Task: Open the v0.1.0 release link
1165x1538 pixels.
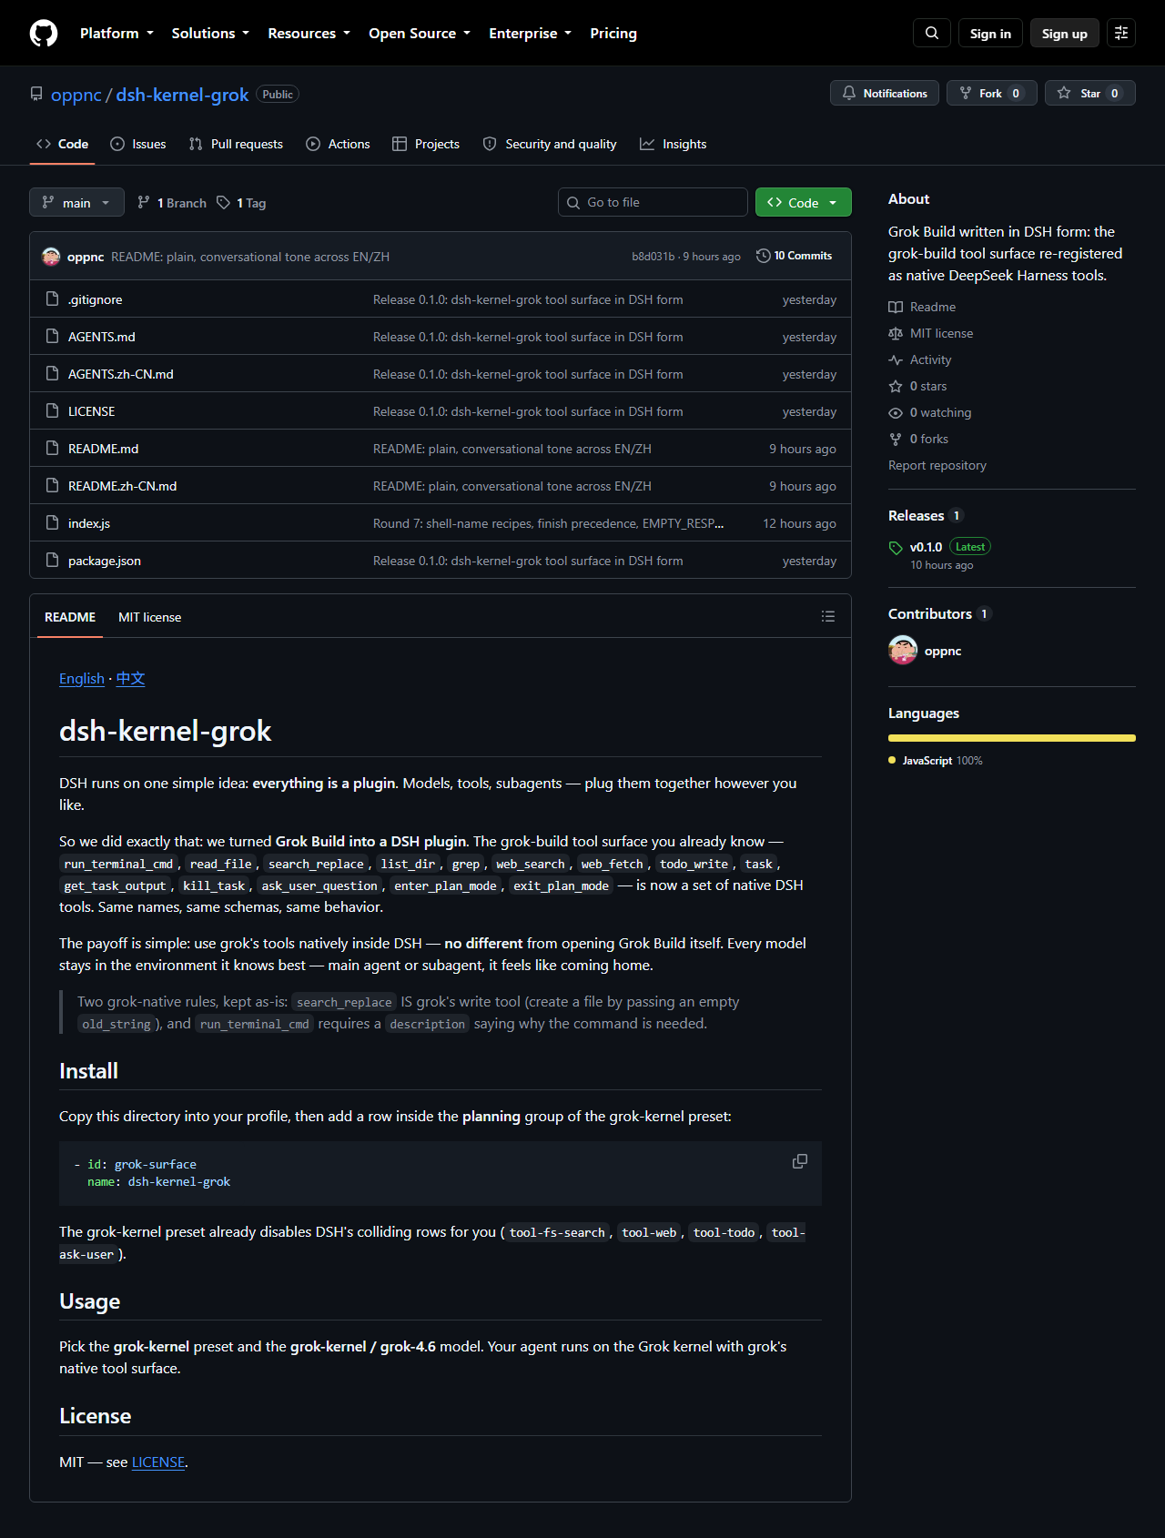Action: coord(926,547)
